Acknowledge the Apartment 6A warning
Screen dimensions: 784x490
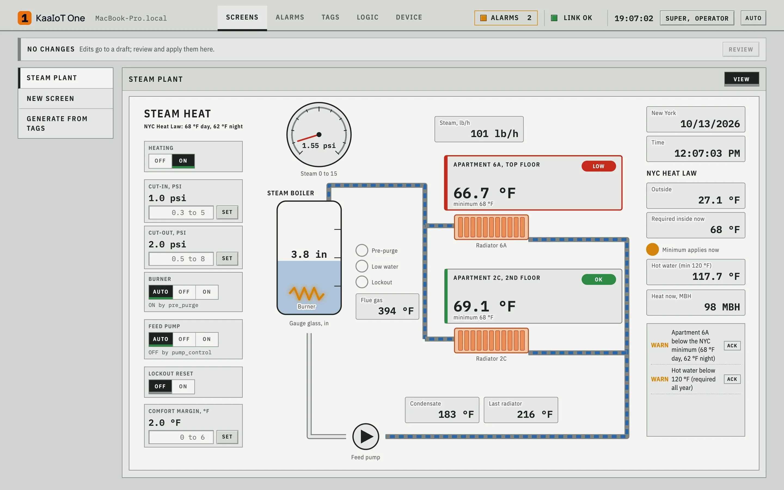pyautogui.click(x=732, y=345)
